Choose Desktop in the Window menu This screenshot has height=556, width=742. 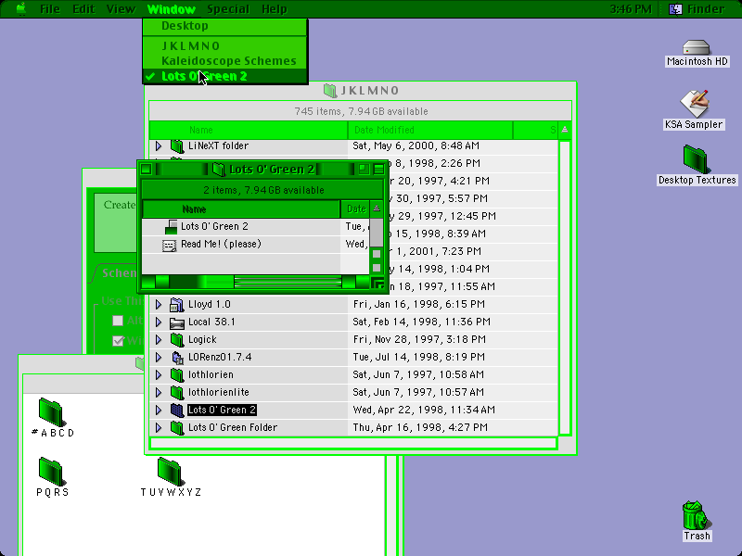point(225,26)
